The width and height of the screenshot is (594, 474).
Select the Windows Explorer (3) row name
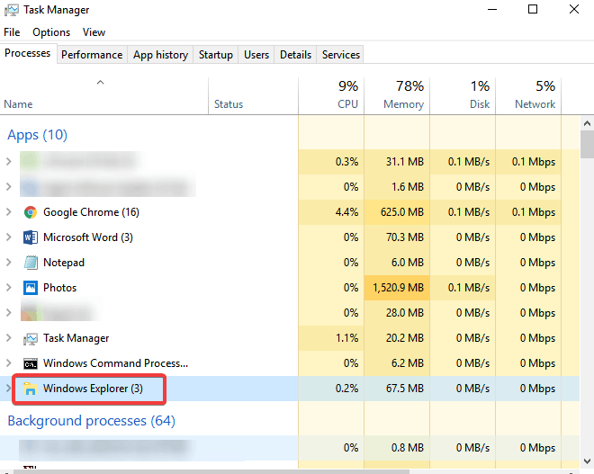click(x=93, y=389)
